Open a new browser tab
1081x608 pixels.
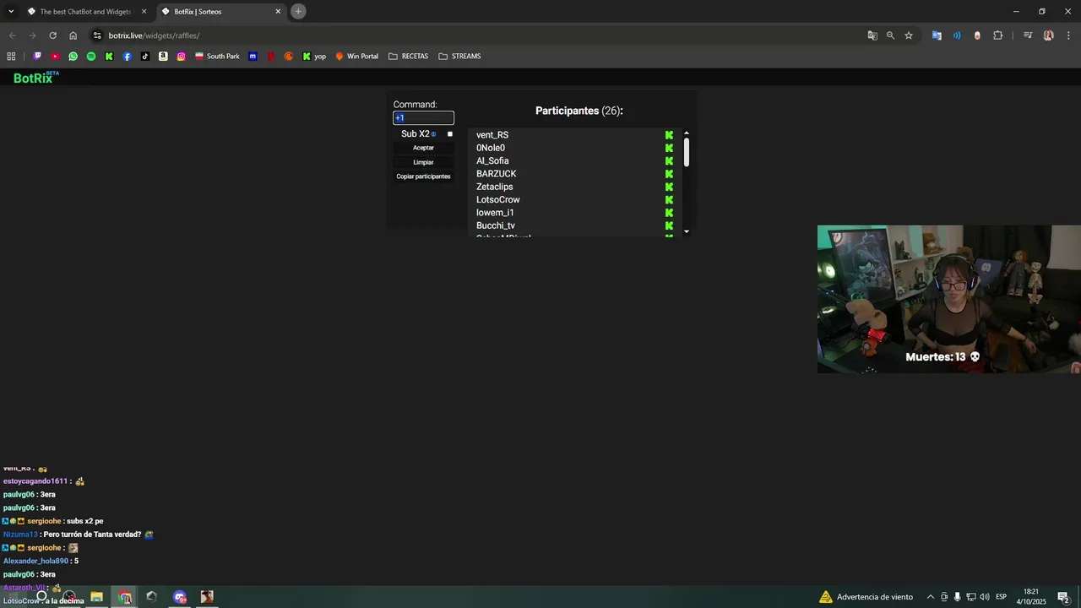[298, 11]
